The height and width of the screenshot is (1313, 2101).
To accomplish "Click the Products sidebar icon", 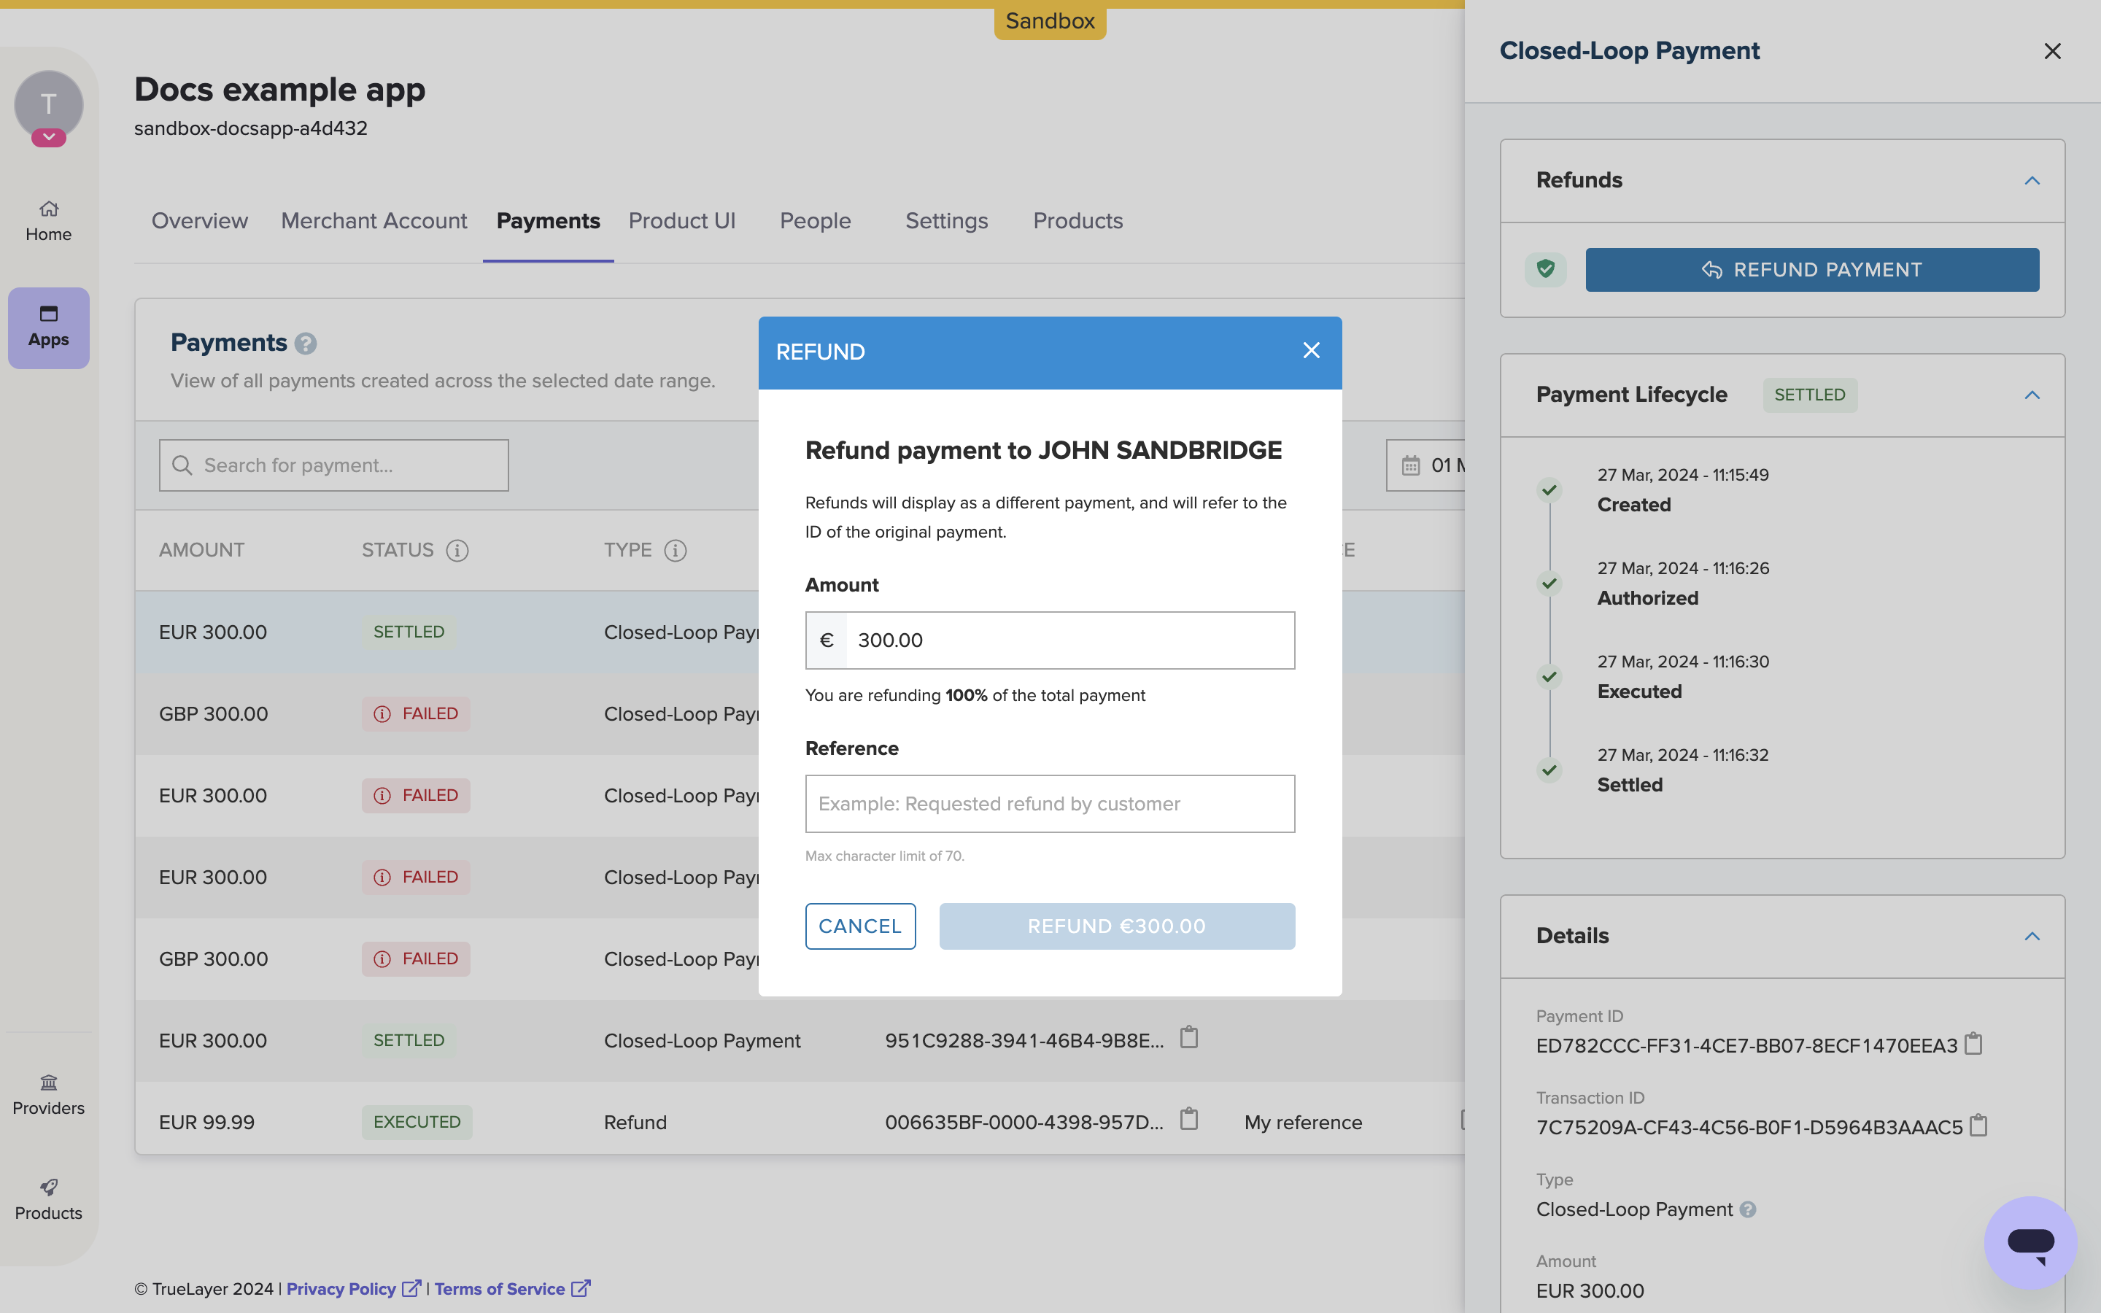I will pyautogui.click(x=48, y=1196).
